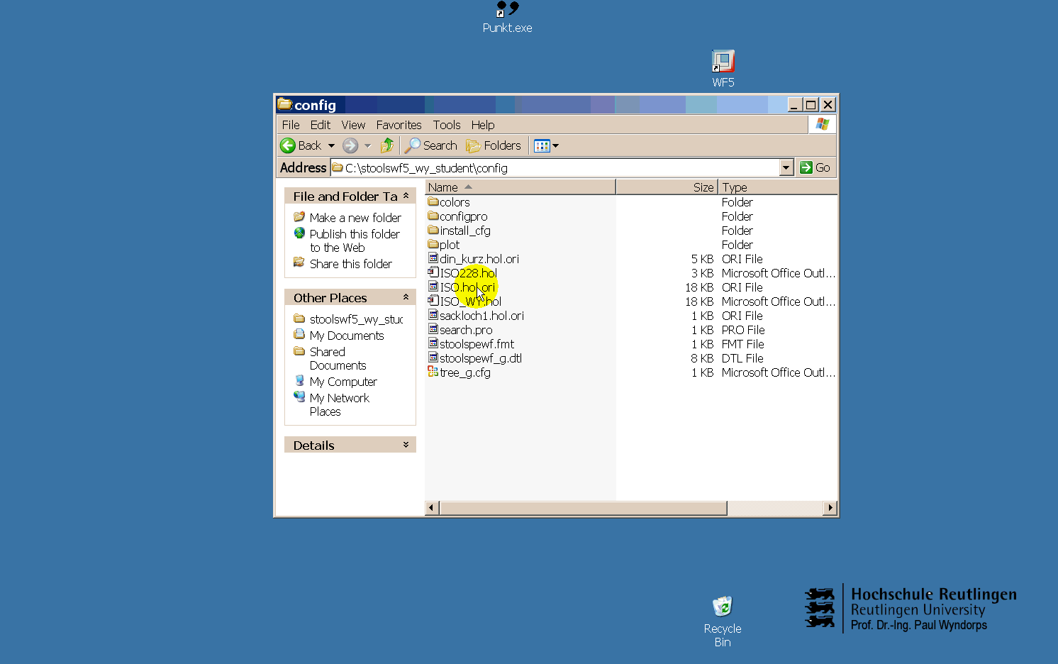Click '18 KB' size of ISO.hol.ori
This screenshot has height=664, width=1058.
tap(699, 287)
